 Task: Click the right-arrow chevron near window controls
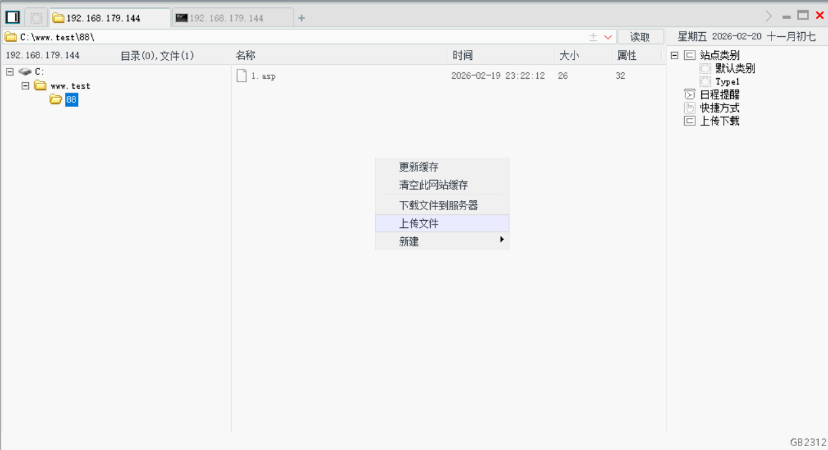coord(769,16)
